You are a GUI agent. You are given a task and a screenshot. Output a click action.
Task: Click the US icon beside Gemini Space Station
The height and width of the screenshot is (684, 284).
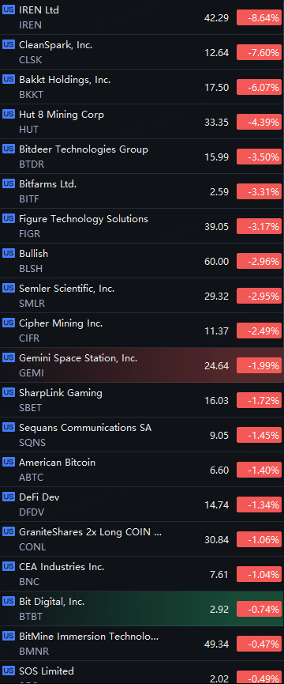pyautogui.click(x=8, y=357)
